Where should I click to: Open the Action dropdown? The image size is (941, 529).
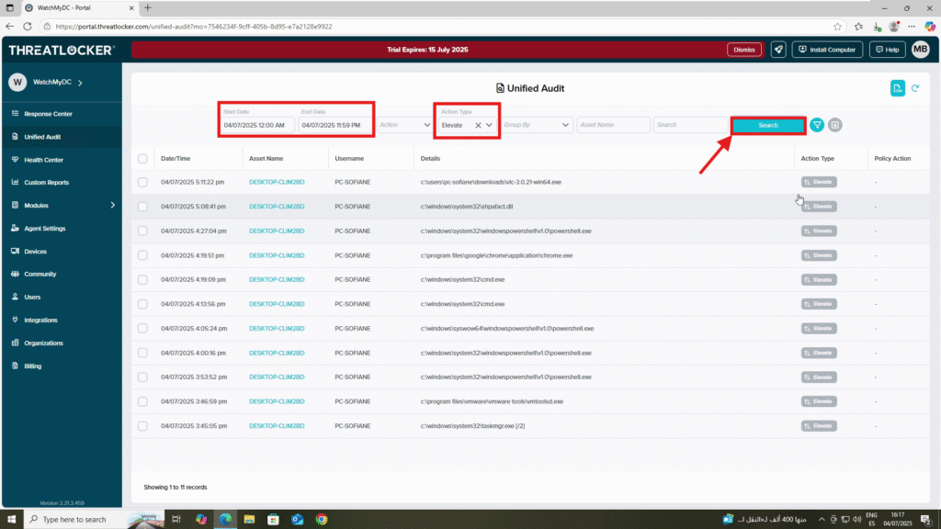click(404, 125)
